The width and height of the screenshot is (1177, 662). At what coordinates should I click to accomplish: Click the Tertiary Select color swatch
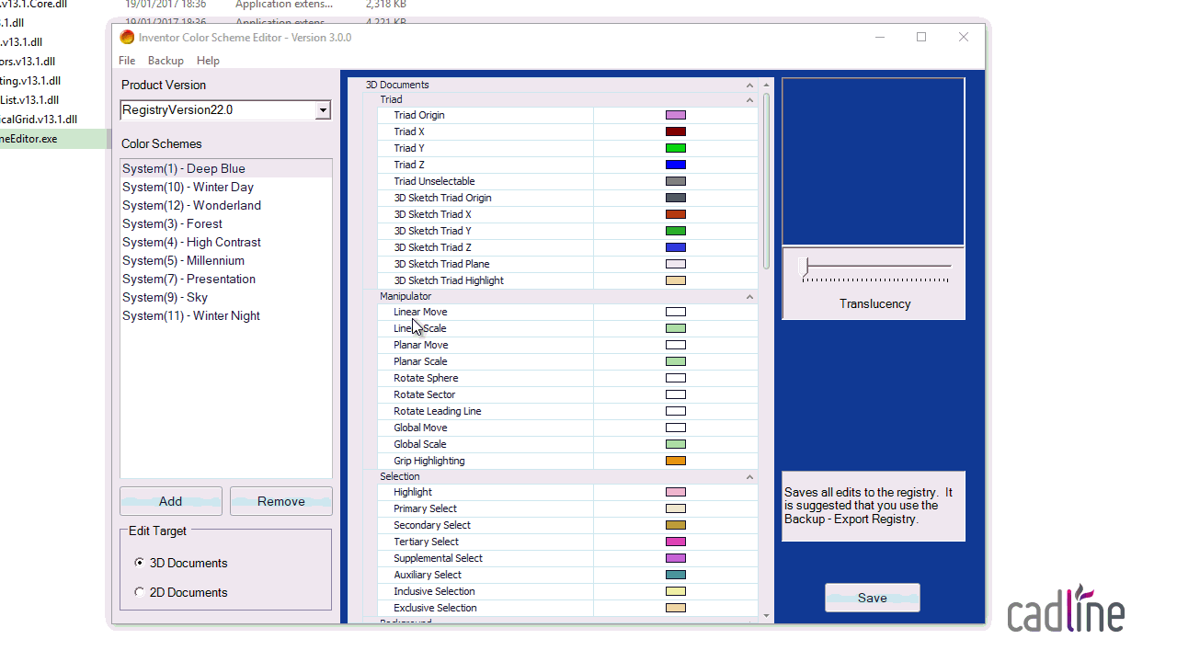click(x=676, y=542)
